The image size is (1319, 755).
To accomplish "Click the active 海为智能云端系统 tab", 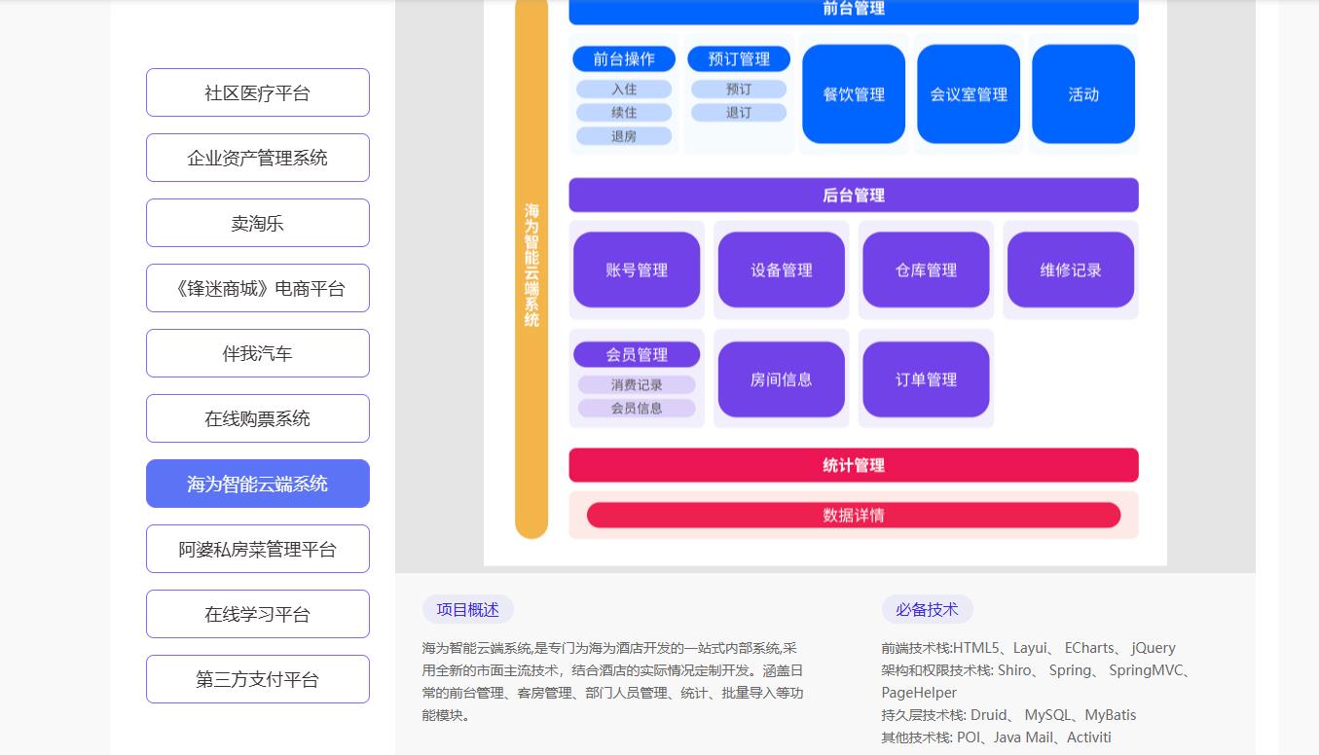I will 257,484.
